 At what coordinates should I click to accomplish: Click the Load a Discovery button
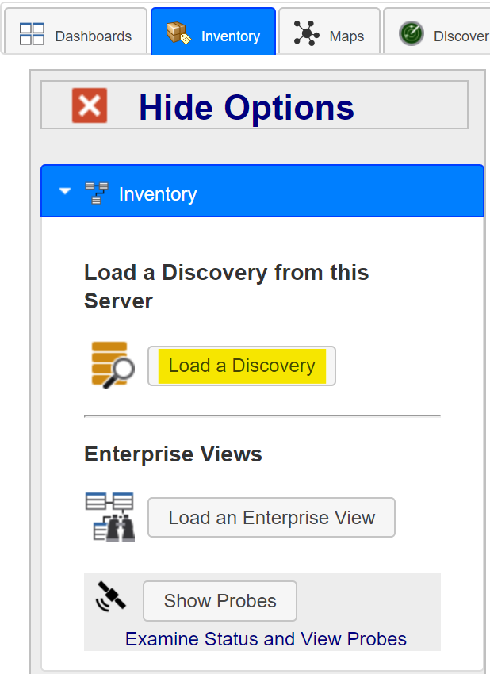(242, 366)
